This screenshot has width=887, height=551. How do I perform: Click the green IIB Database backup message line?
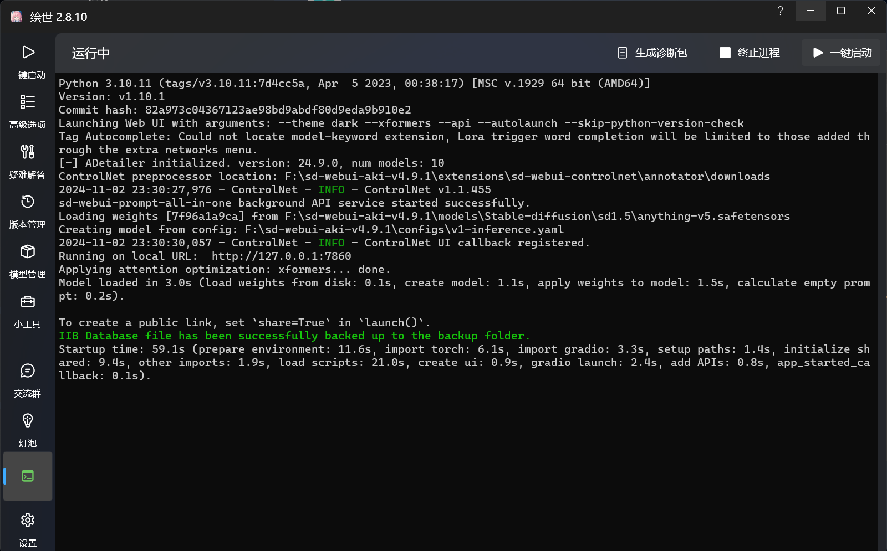294,336
